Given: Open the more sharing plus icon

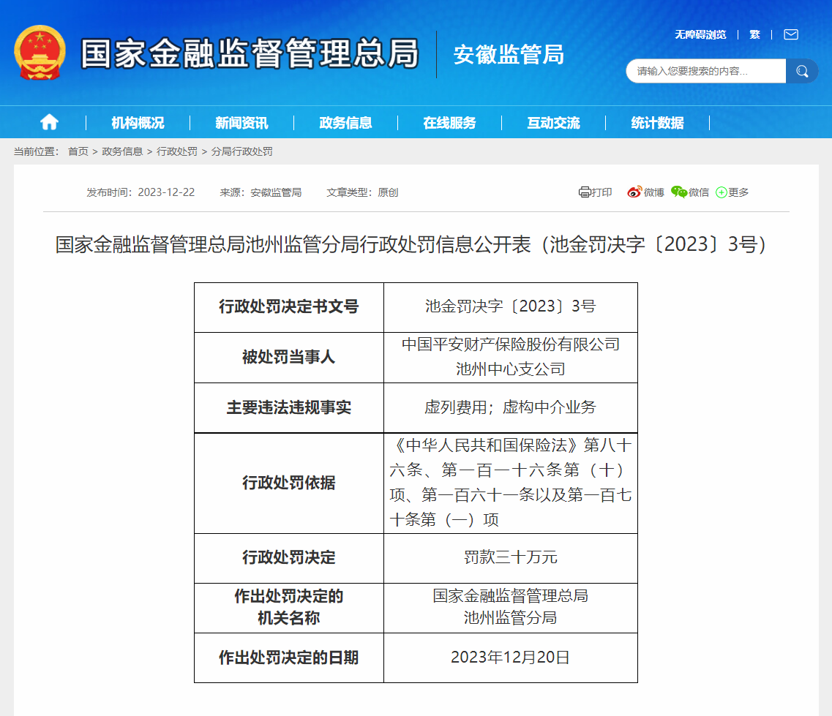Looking at the screenshot, I should (721, 192).
